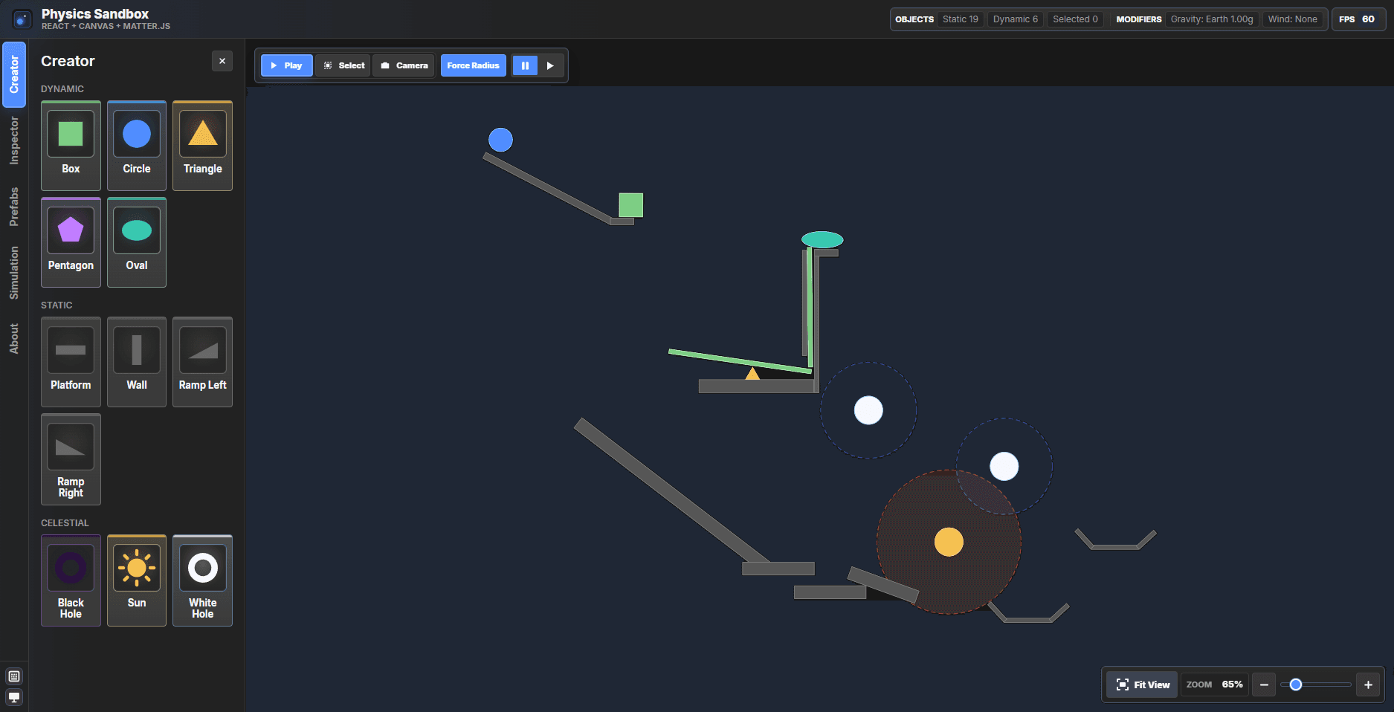The image size is (1394, 712).
Task: Zoom out with minus button
Action: 1264,685
